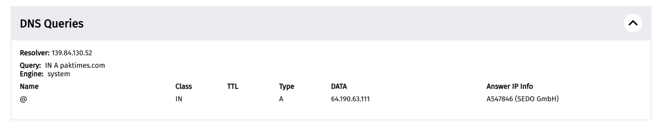
Task: Click the DATA column header
Action: (x=339, y=86)
